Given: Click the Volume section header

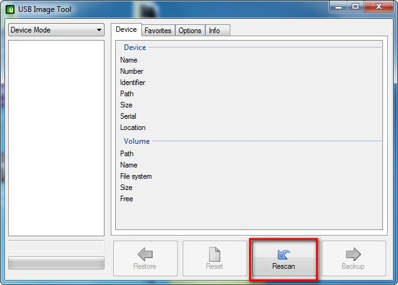Looking at the screenshot, I should tap(137, 141).
